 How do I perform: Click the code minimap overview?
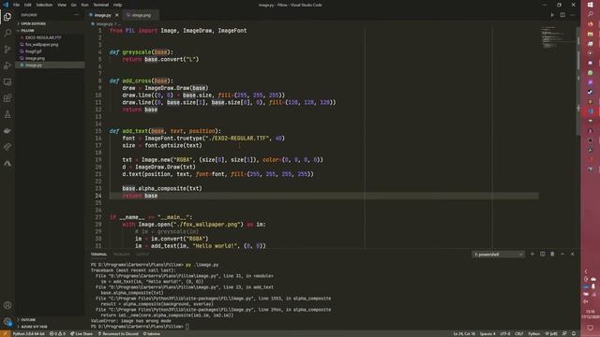click(x=557, y=37)
